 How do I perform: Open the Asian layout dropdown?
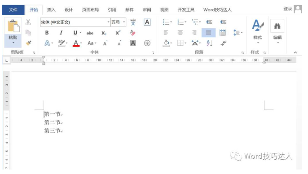(200, 43)
